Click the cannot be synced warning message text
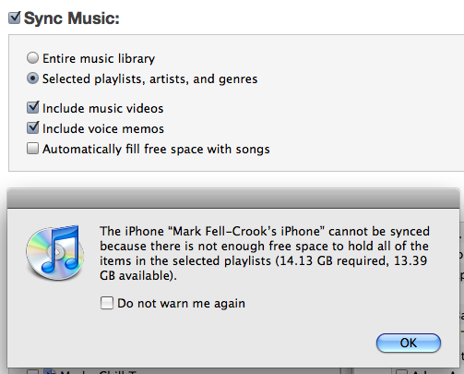464x374 pixels. [265, 253]
